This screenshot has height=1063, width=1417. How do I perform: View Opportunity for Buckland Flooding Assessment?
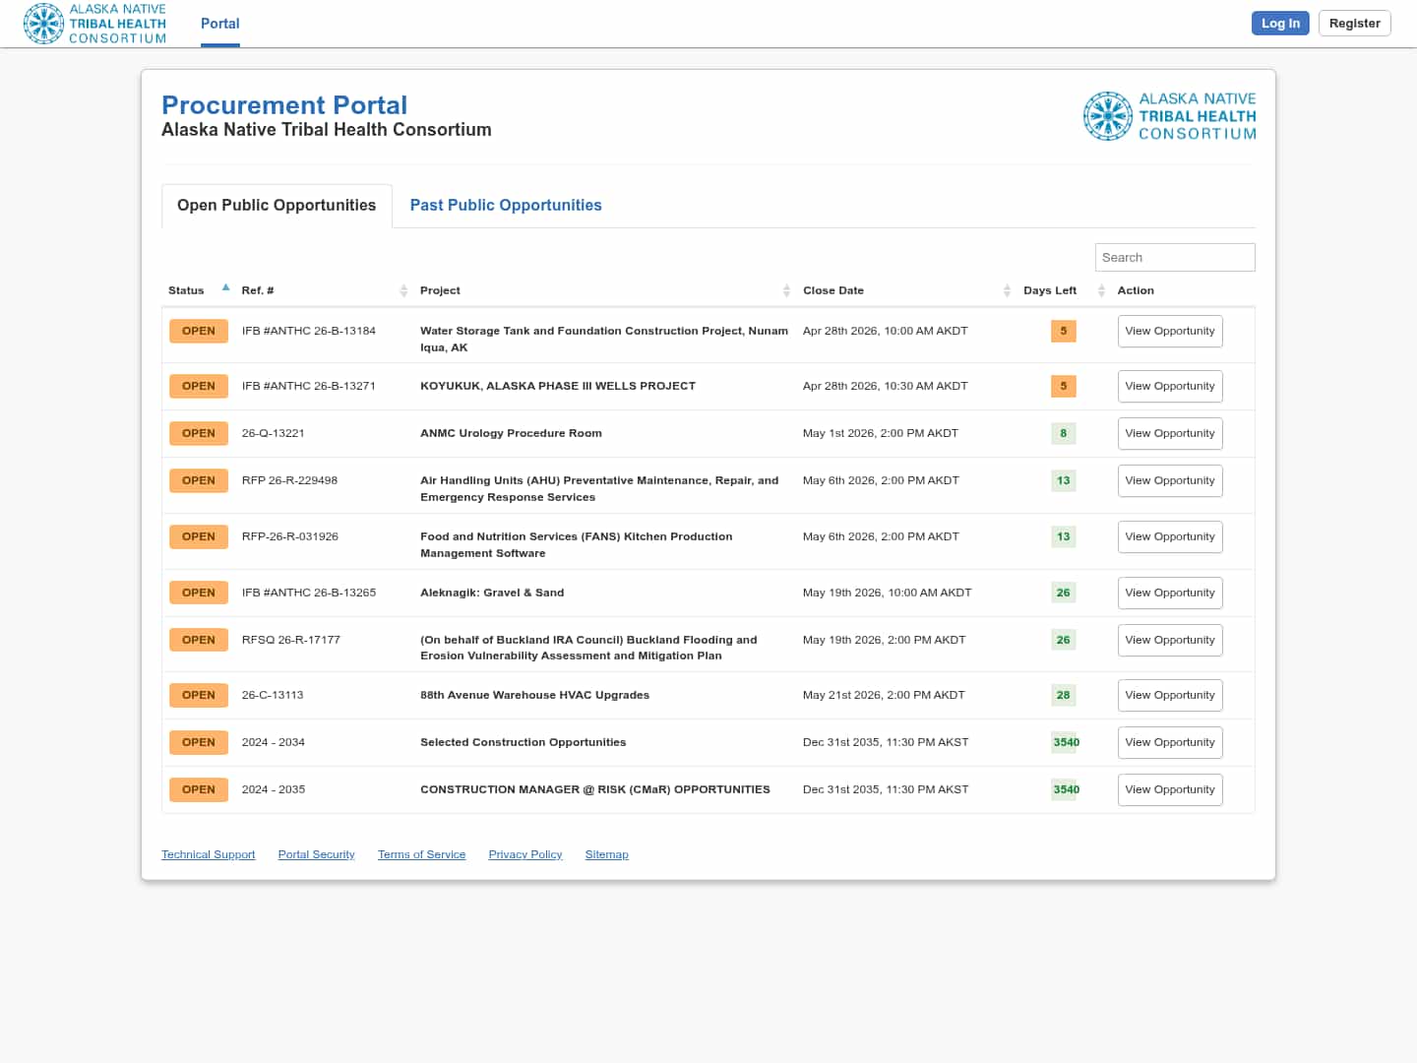pos(1170,641)
